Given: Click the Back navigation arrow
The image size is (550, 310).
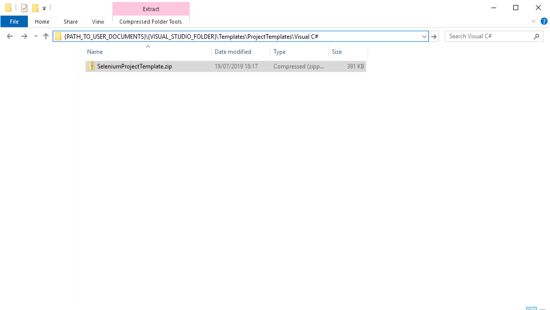Looking at the screenshot, I should pyautogui.click(x=10, y=36).
